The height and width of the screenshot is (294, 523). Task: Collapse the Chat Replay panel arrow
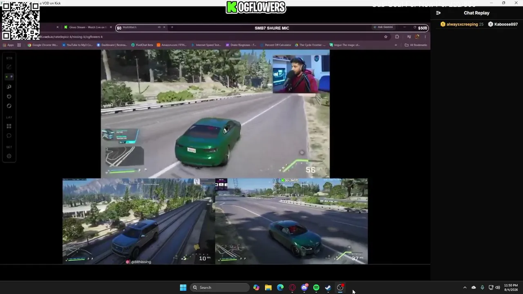click(438, 13)
